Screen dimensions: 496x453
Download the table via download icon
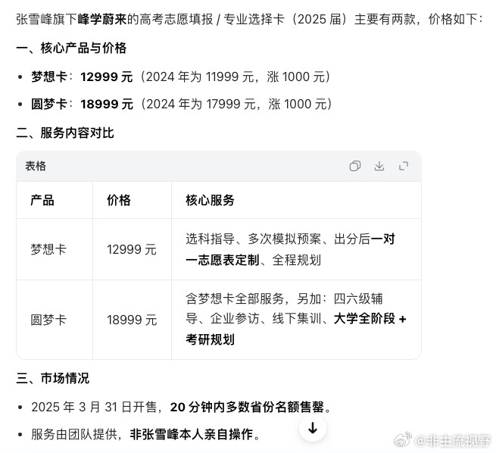pos(379,166)
